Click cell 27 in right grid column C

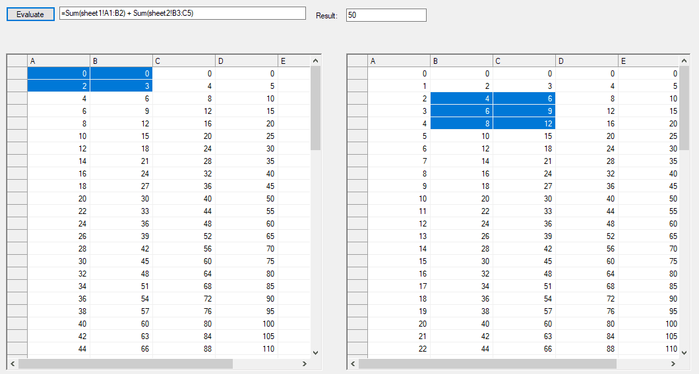click(524, 186)
